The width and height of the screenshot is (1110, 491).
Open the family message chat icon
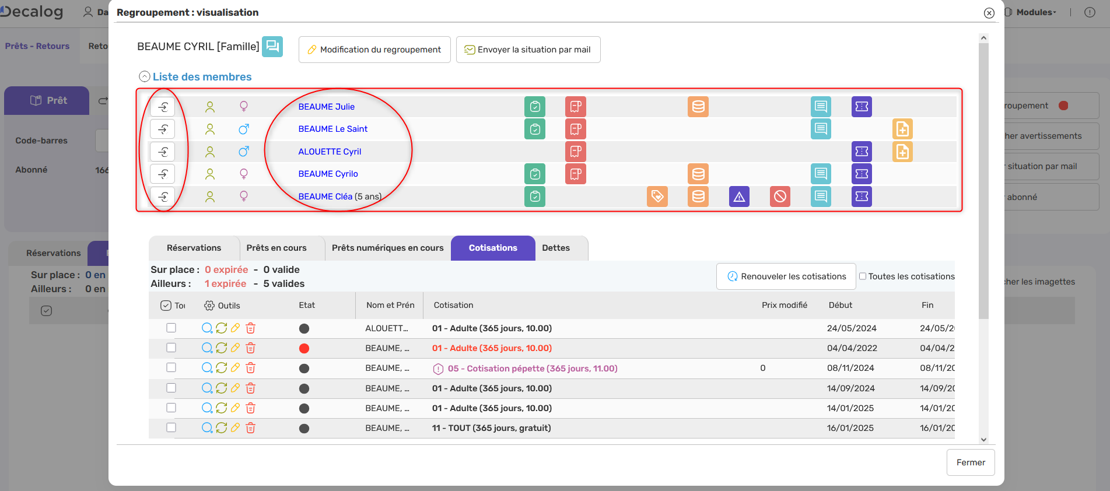click(x=272, y=47)
